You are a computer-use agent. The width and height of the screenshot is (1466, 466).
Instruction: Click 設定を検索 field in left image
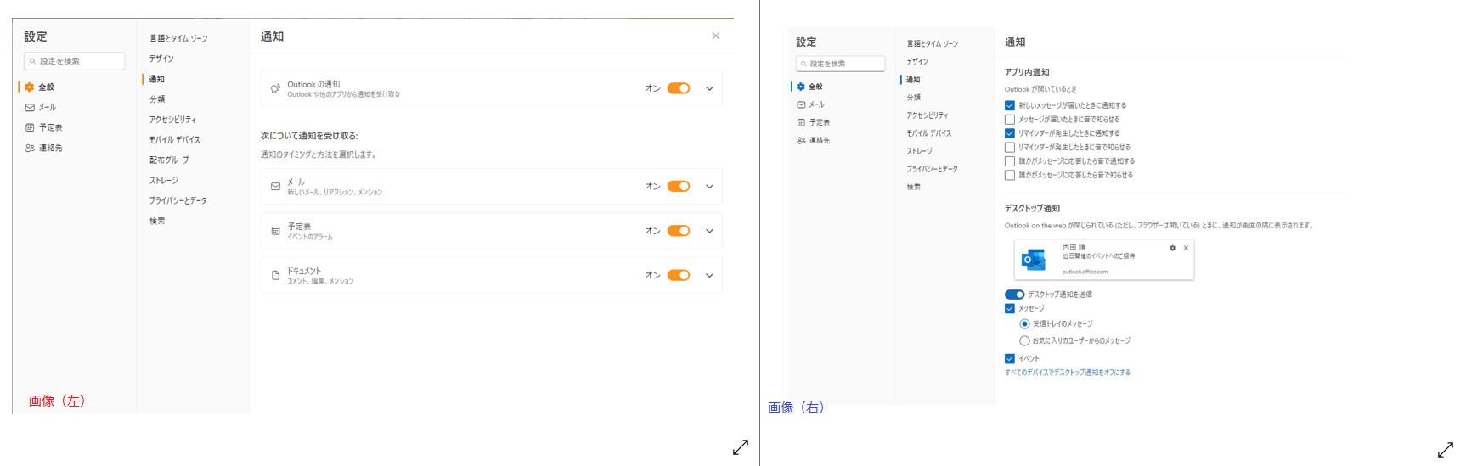point(75,61)
